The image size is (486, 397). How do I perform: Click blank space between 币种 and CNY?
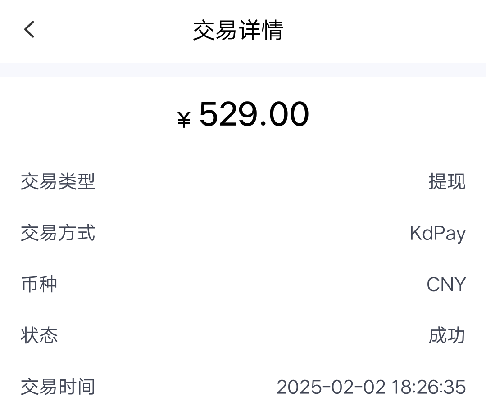243,284
